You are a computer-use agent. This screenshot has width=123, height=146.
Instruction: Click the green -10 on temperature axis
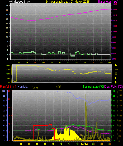coord(114,140)
